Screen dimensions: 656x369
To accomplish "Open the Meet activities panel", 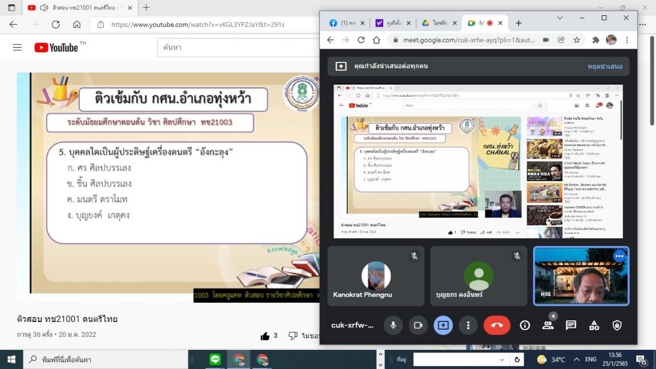I will click(x=594, y=325).
